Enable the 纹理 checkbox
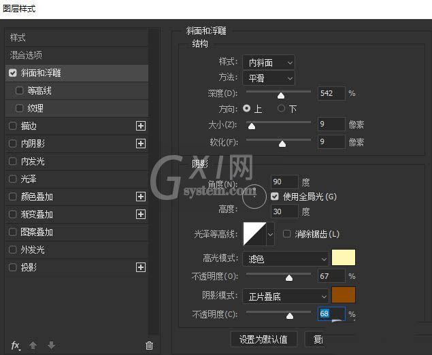The width and height of the screenshot is (432, 355). coord(19,108)
